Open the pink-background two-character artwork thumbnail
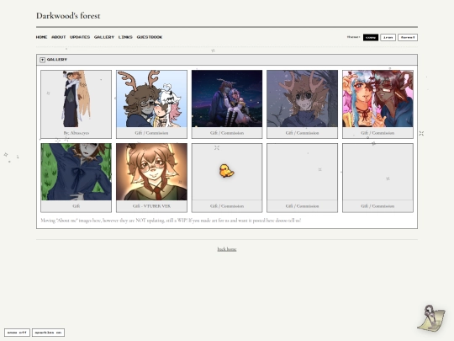The image size is (454, 341). point(377,99)
